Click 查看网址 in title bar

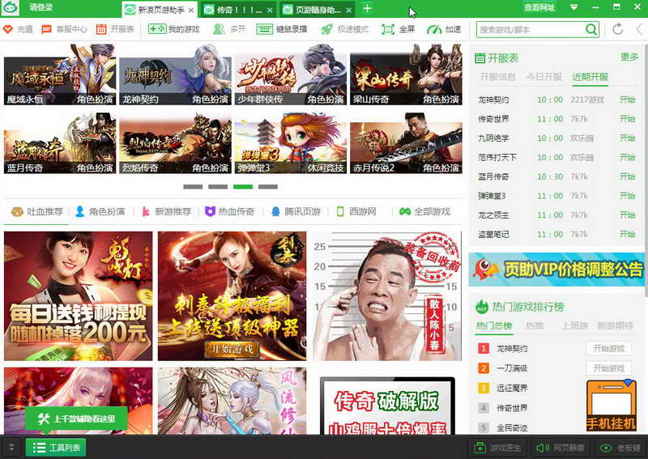[x=539, y=7]
